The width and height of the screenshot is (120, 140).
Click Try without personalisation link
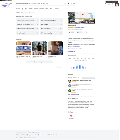tap(34, 132)
